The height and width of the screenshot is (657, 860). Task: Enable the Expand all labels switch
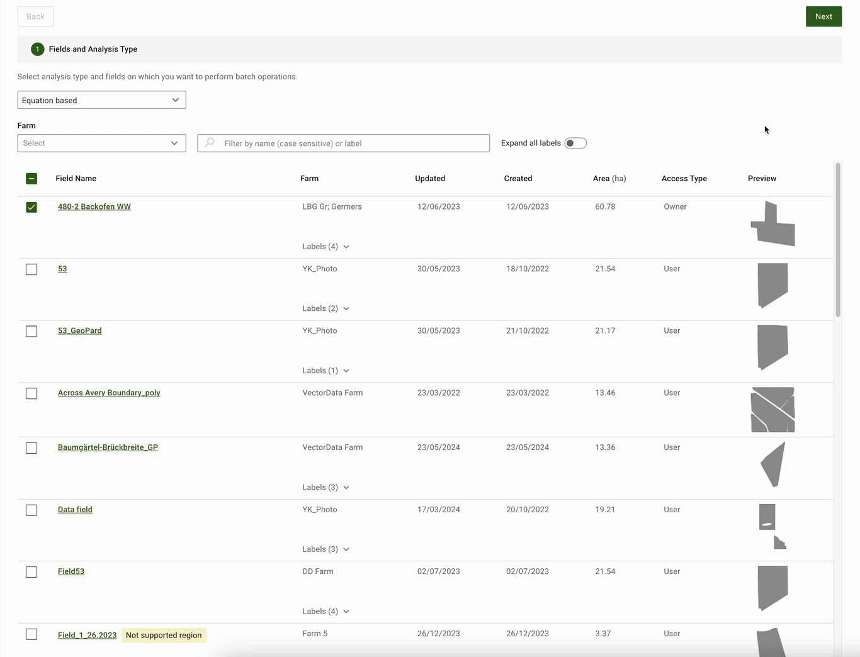[575, 143]
